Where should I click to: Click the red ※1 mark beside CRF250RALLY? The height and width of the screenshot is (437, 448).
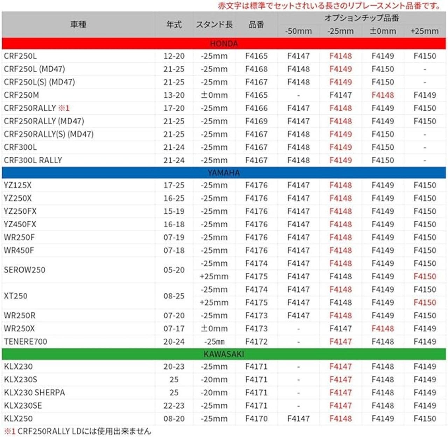pos(64,108)
